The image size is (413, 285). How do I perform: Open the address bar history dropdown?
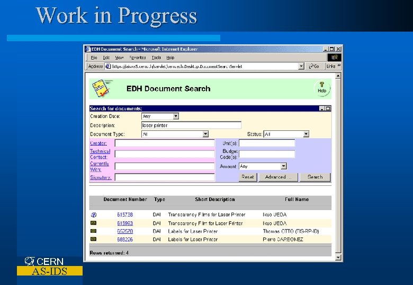(301, 66)
